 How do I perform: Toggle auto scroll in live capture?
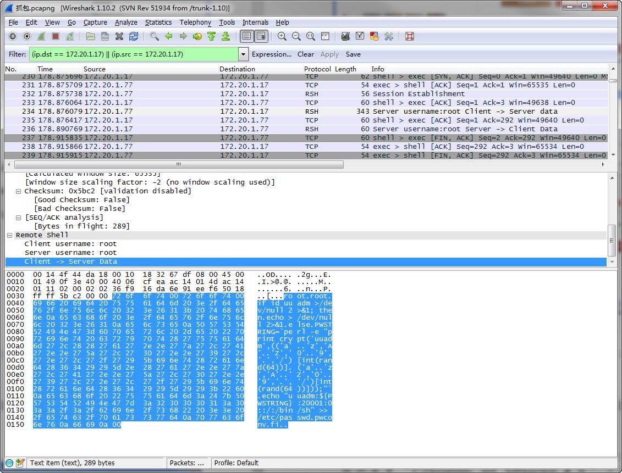pos(261,36)
